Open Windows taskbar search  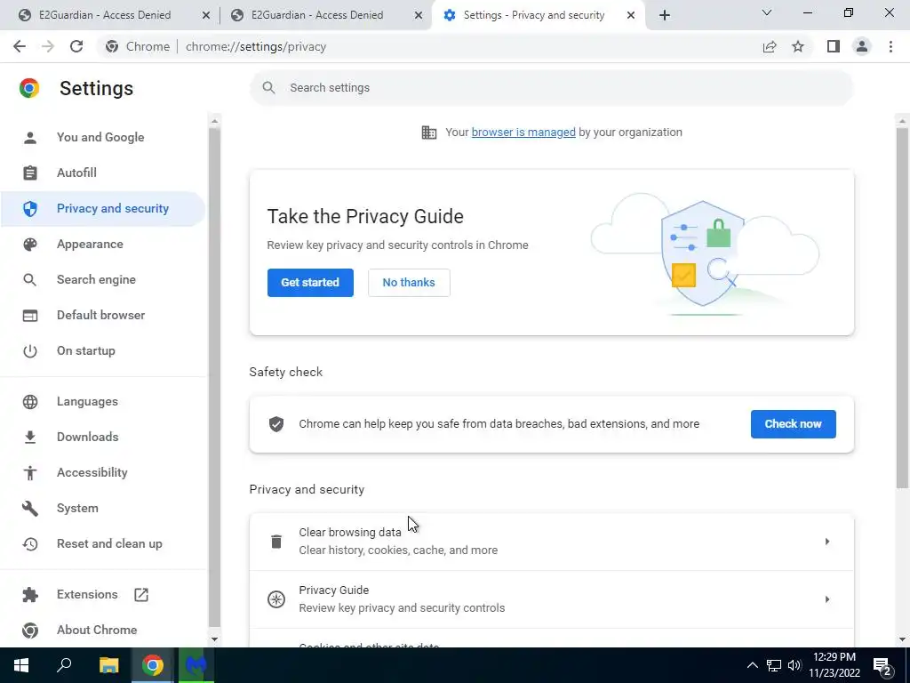tap(64, 665)
